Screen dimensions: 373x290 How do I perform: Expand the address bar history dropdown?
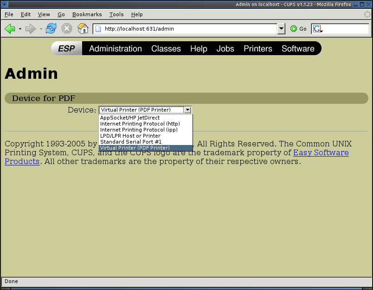coord(281,29)
